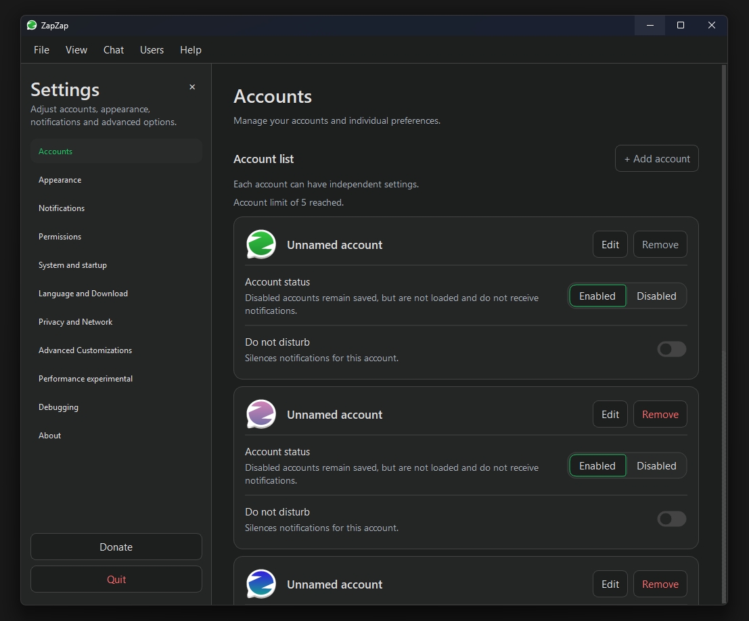749x621 pixels.
Task: Edit the third unnamed account
Action: (610, 584)
